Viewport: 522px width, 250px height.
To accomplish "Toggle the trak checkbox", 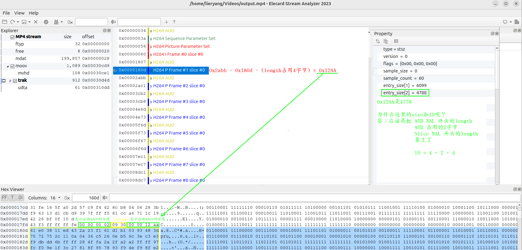I will click(15, 81).
